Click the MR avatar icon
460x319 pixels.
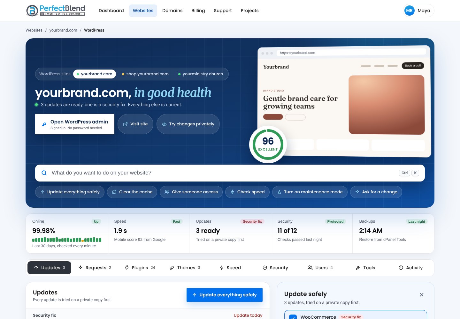point(410,11)
